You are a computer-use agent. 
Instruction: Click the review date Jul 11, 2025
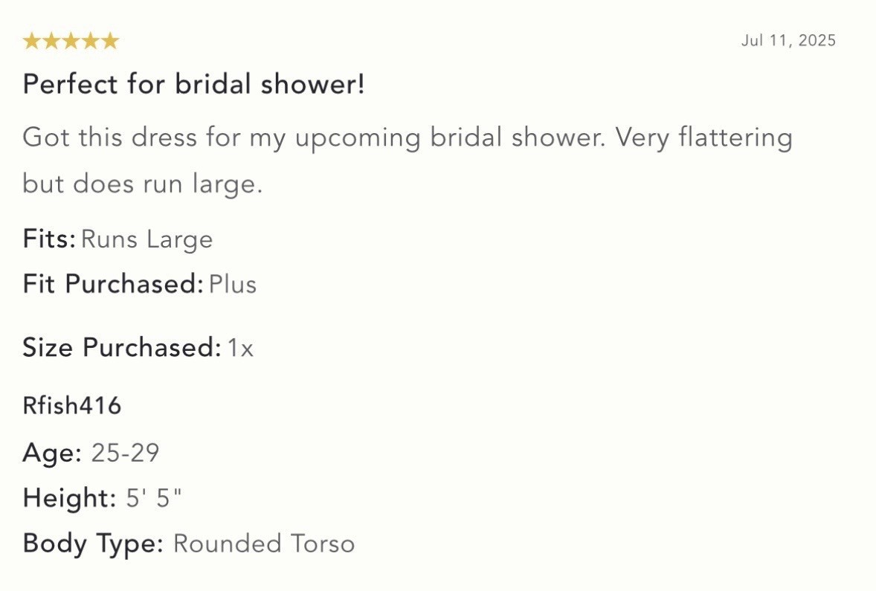(x=788, y=41)
